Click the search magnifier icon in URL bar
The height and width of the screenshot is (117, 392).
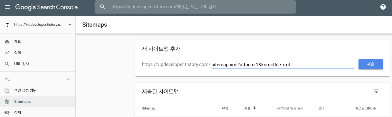103,7
